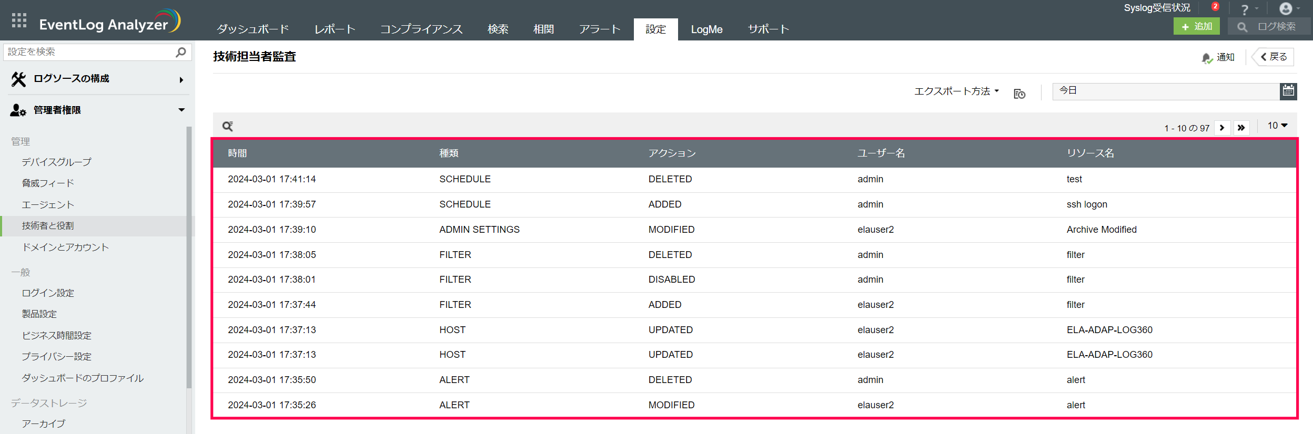Open rows per page dropdown showing 10
The height and width of the screenshot is (434, 1313).
[1277, 126]
